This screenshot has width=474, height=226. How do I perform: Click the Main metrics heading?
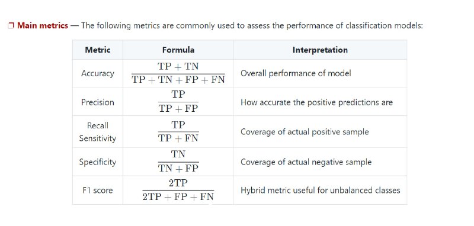click(42, 25)
